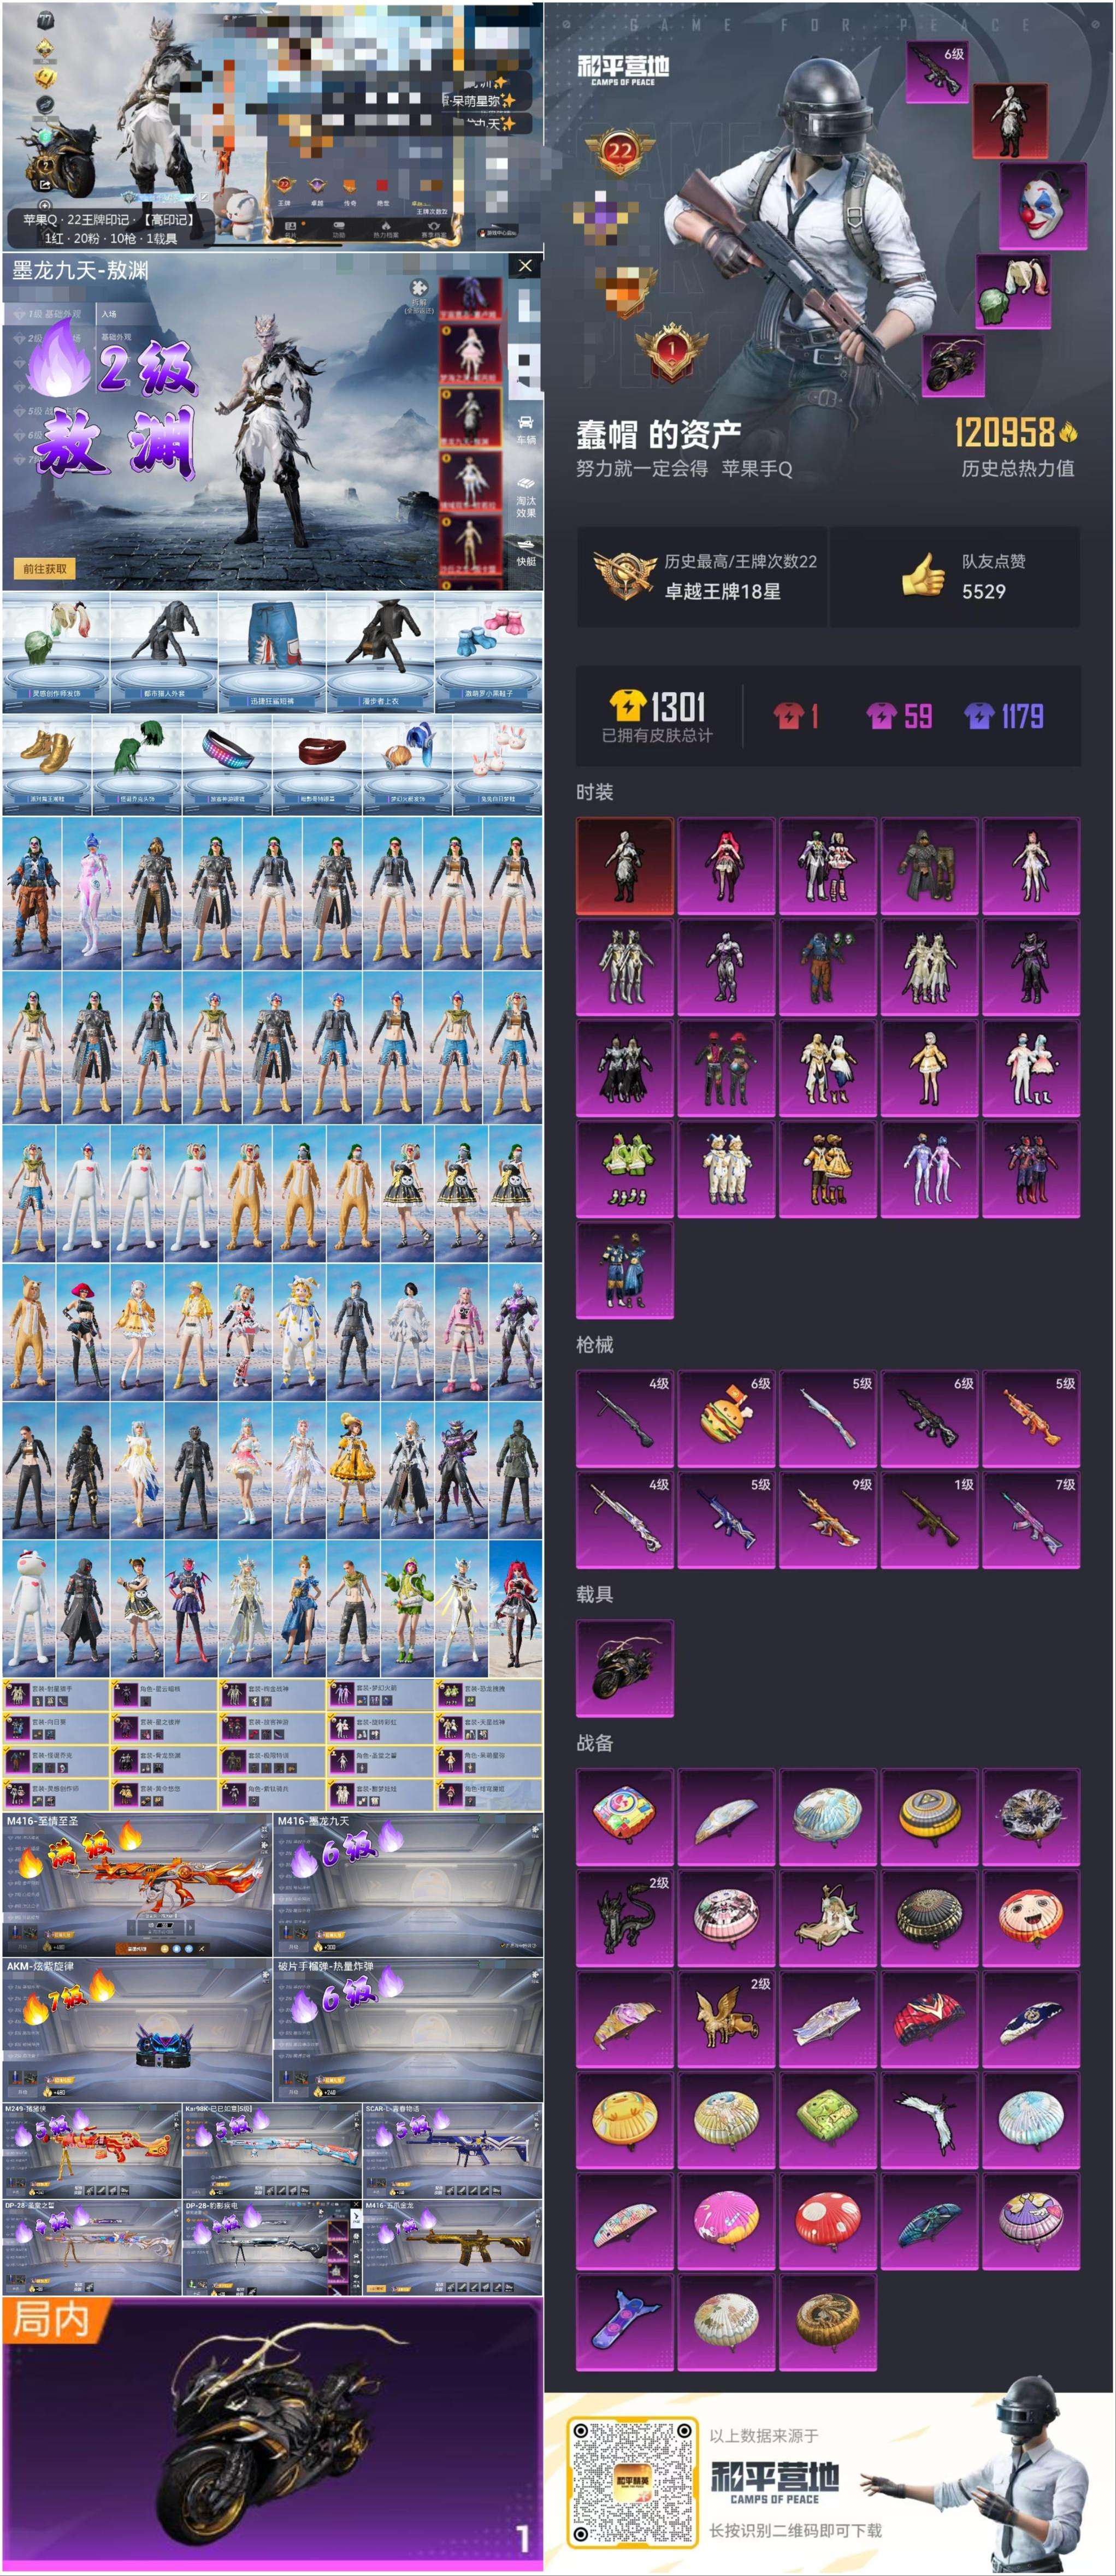
Task: Select the 怪诞乔克头饰 green hair item
Action: pos(137,765)
